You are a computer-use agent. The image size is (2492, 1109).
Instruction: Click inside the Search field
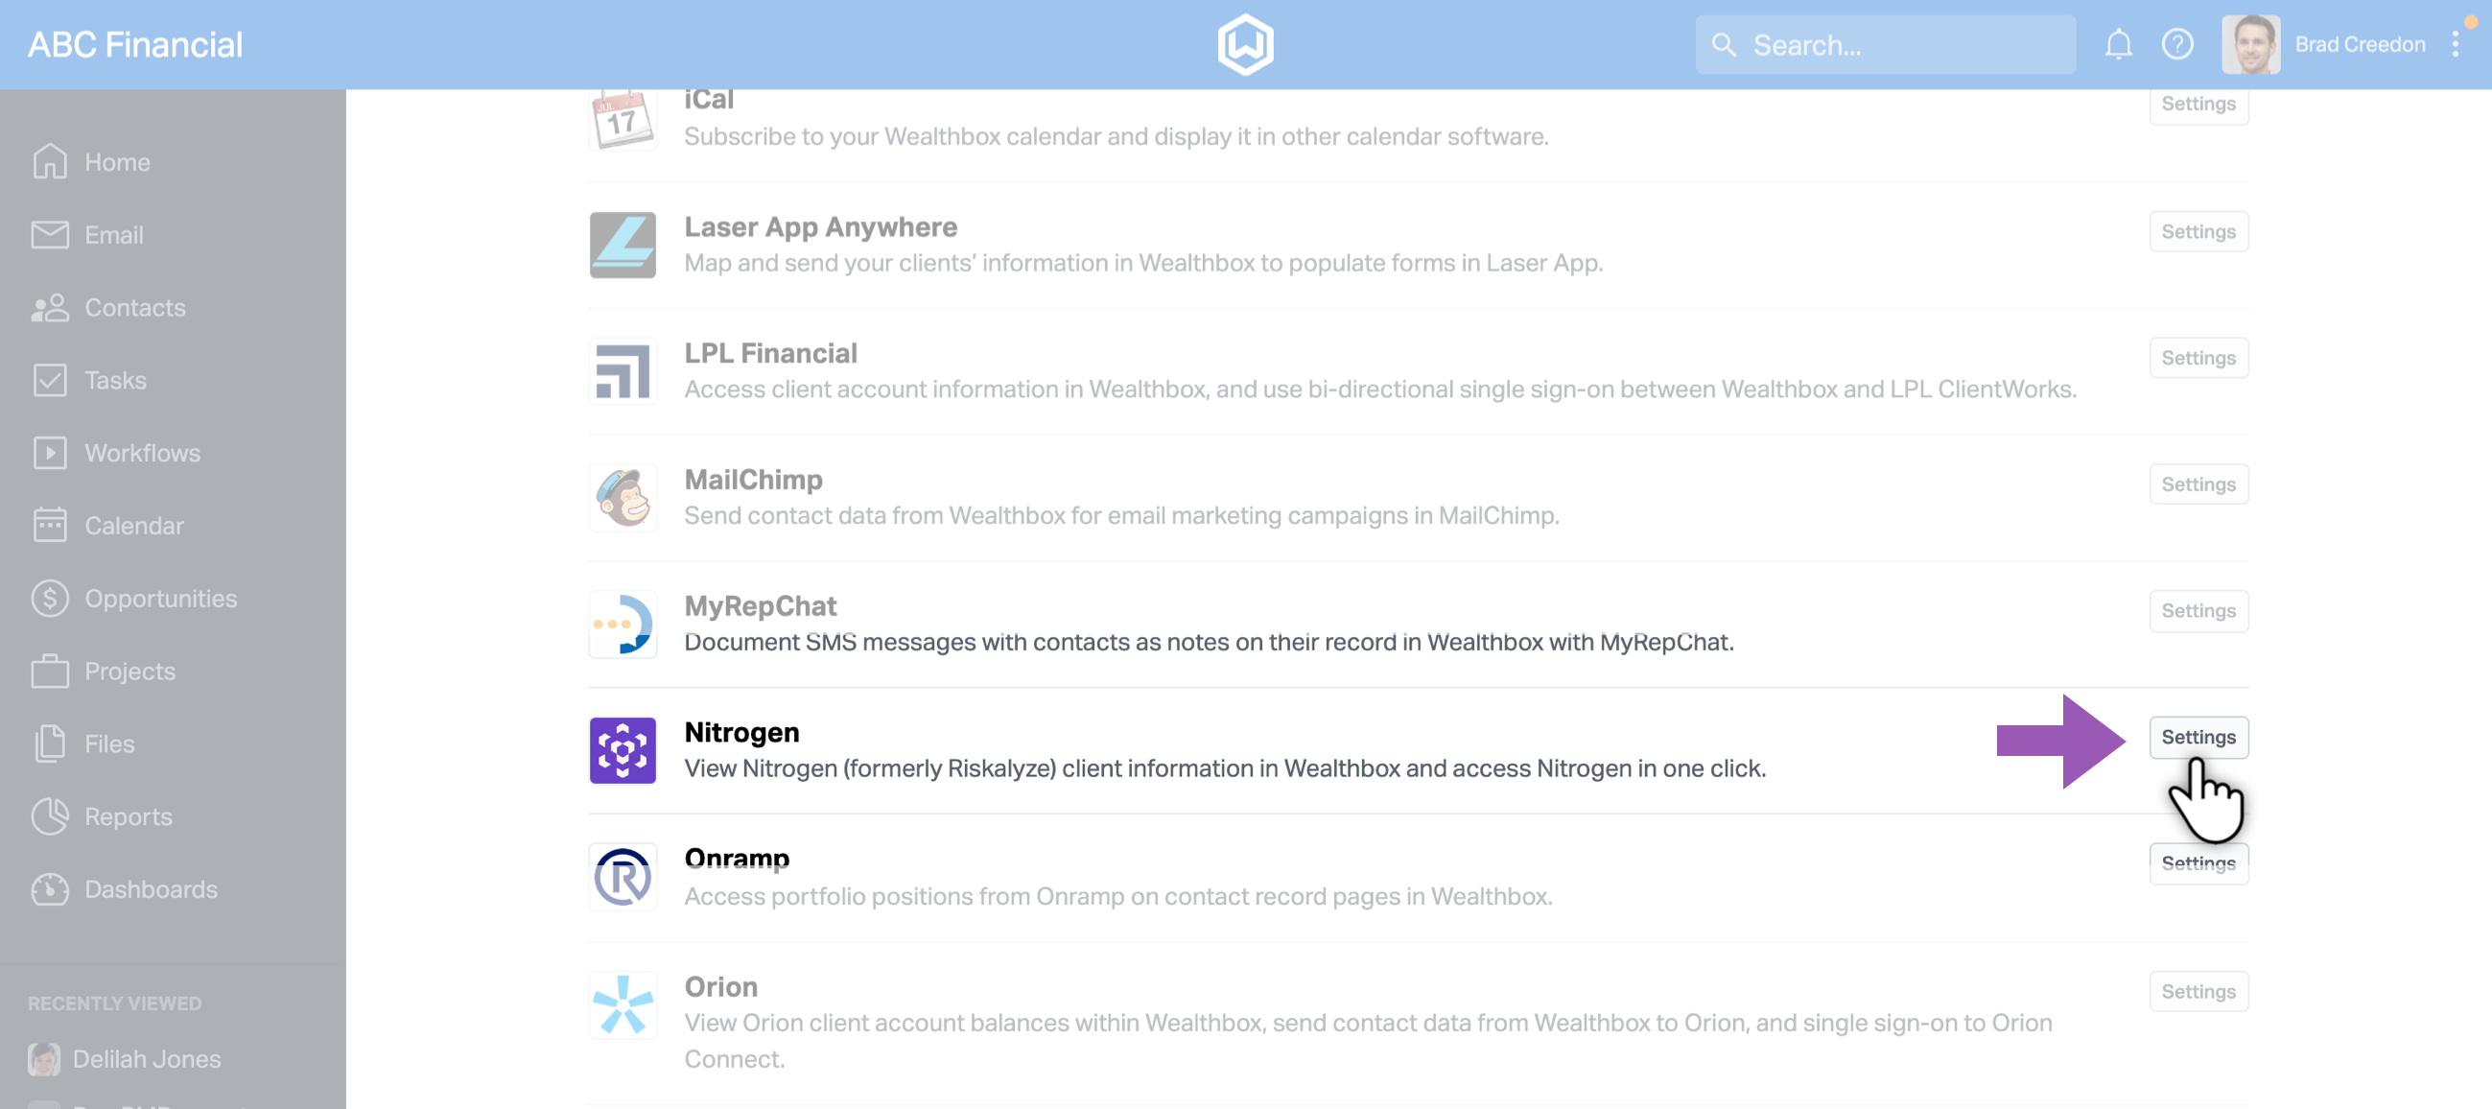(1887, 43)
